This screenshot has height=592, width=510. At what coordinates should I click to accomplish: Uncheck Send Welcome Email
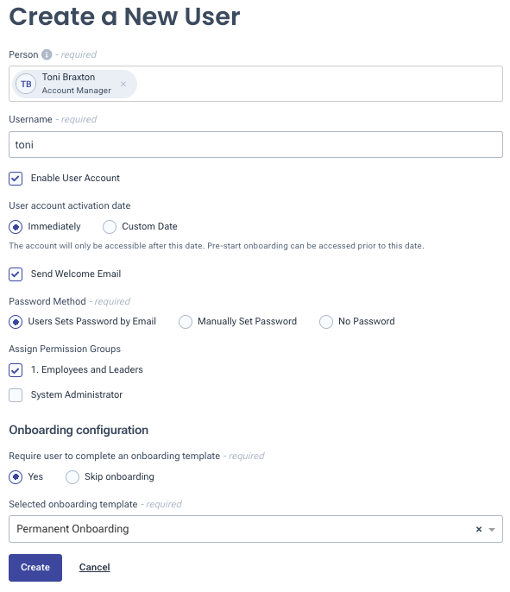[16, 274]
